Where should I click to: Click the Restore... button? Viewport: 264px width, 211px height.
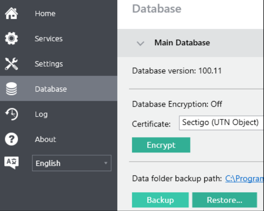(x=224, y=200)
